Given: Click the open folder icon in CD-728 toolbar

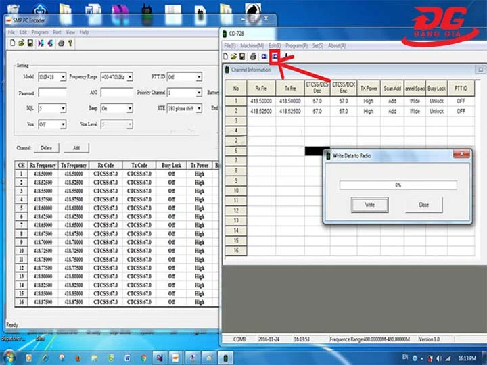Looking at the screenshot, I should coord(234,57).
